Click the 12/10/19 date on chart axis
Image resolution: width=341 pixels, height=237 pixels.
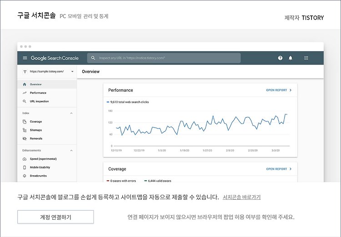click(116, 150)
